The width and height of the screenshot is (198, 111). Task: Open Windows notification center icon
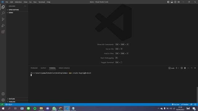194,109
